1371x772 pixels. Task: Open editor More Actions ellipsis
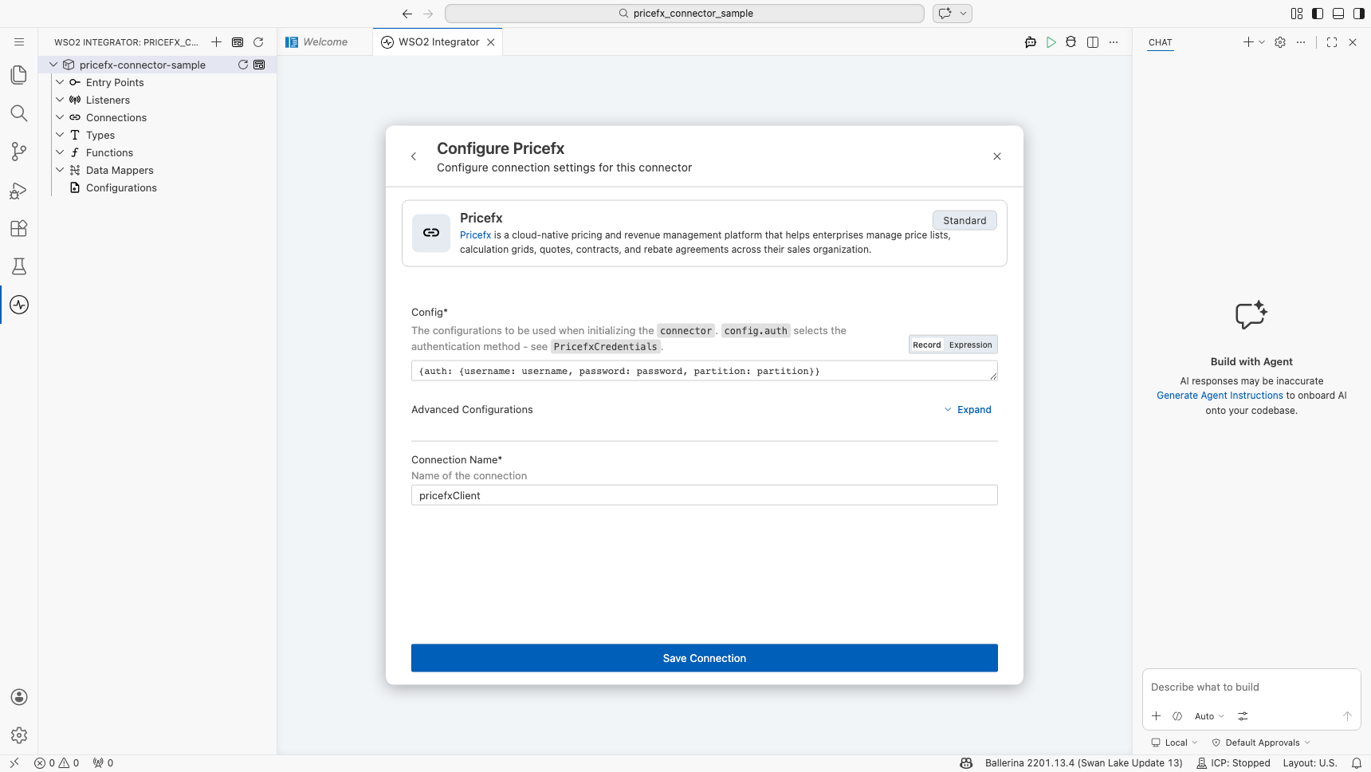[1114, 42]
